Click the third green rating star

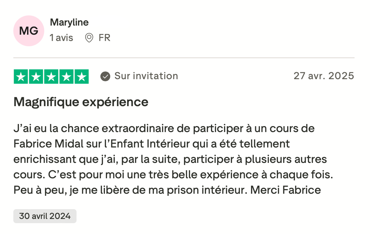(x=51, y=77)
